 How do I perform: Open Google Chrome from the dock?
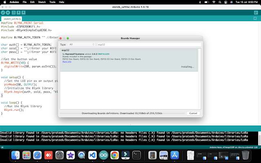(x=115, y=155)
